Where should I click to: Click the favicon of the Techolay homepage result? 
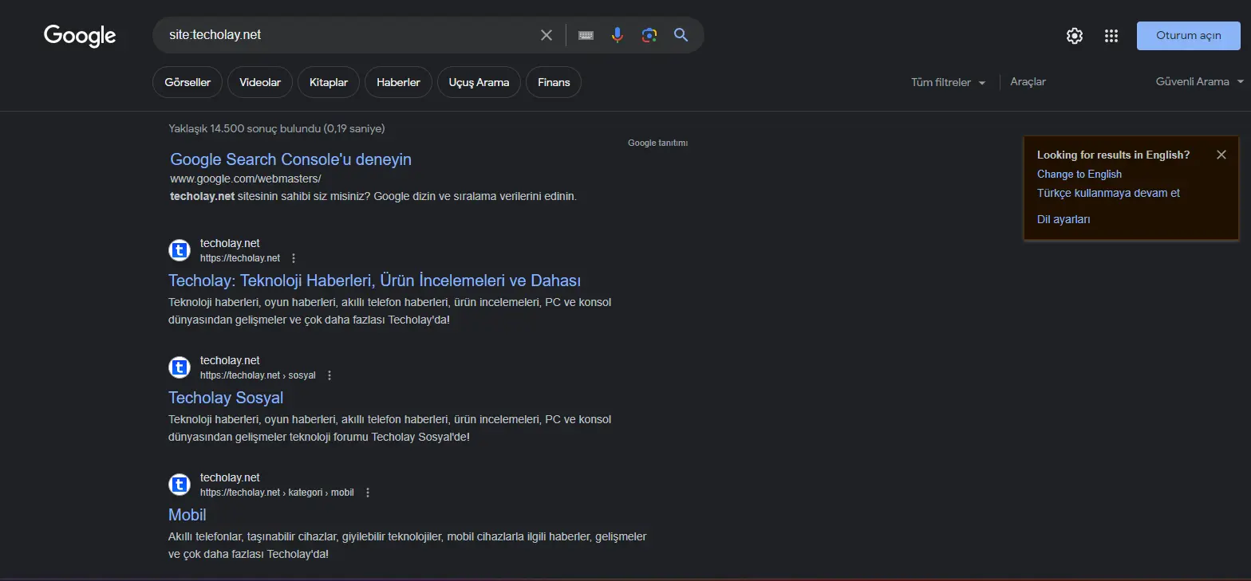click(x=180, y=250)
